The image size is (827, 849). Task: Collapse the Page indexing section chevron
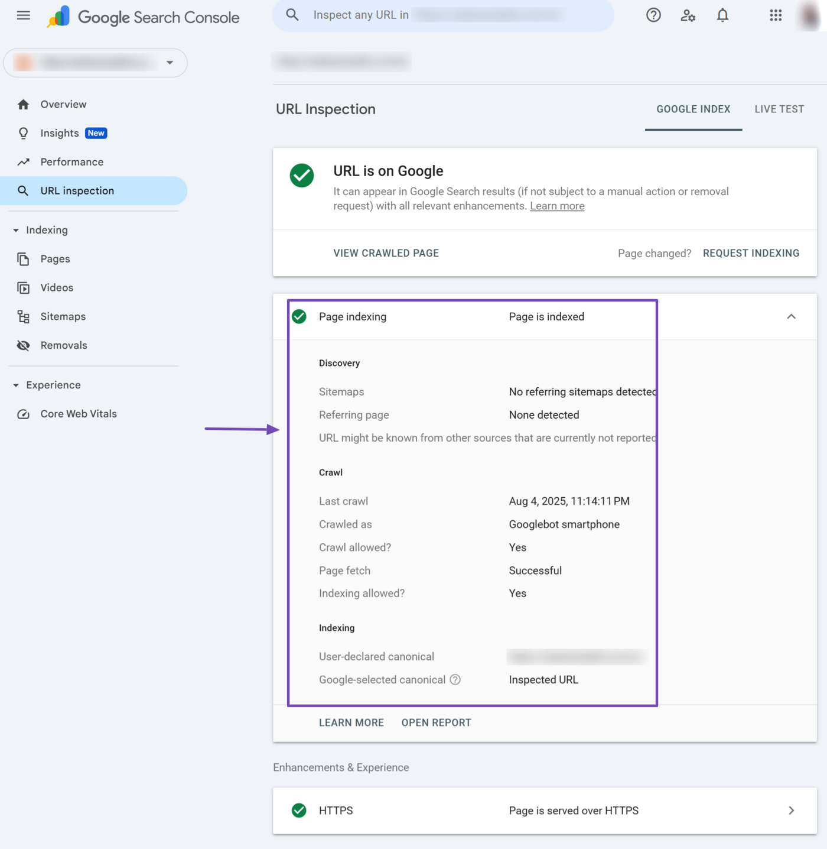(x=792, y=317)
